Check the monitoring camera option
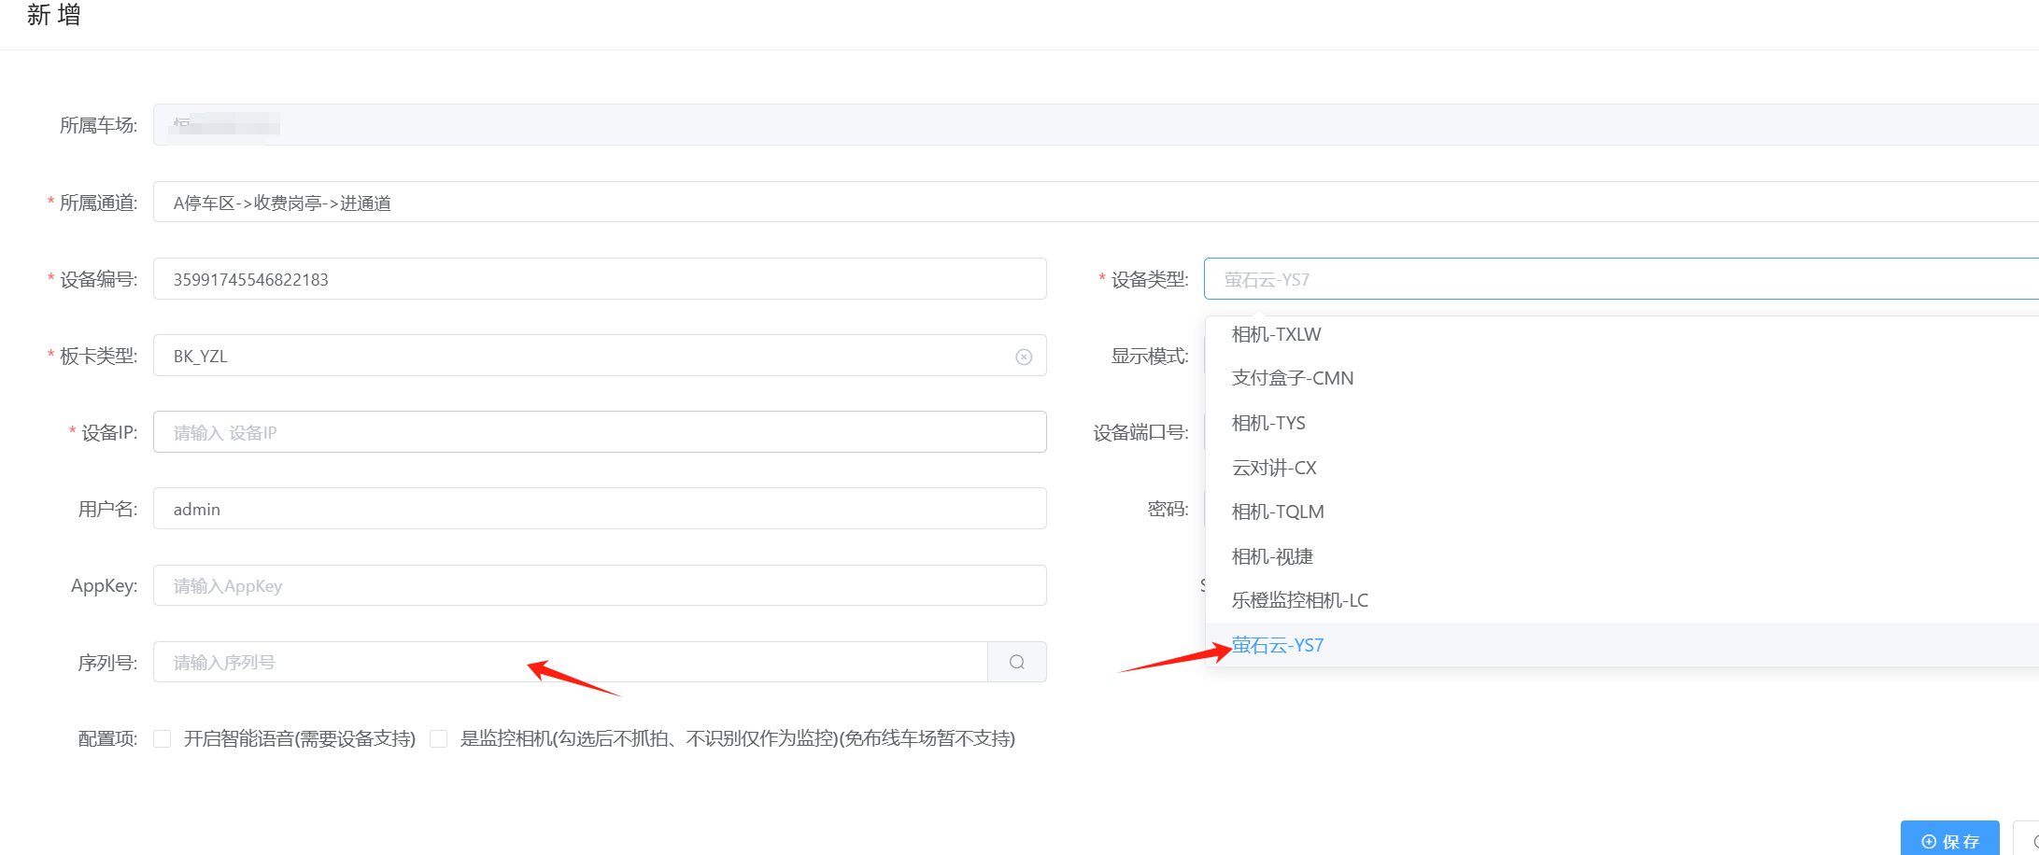The height and width of the screenshot is (855, 2039). tap(439, 738)
